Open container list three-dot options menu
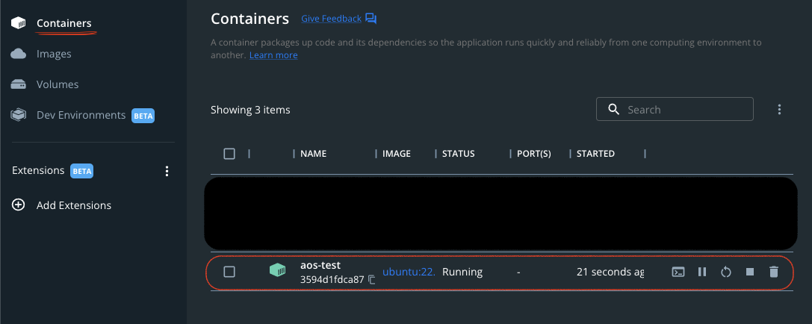The image size is (812, 324). click(x=779, y=109)
